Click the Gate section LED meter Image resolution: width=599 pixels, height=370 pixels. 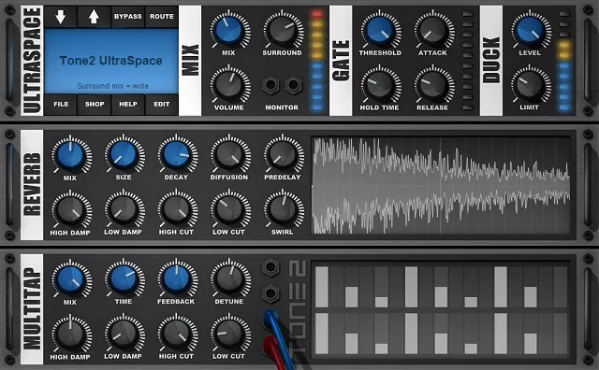(x=468, y=61)
